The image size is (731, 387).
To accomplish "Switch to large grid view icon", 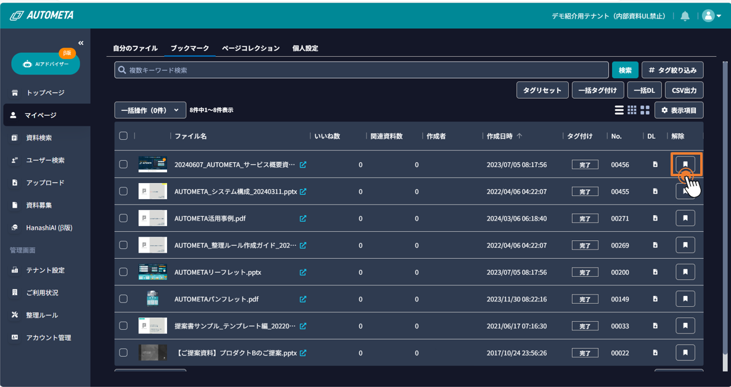I will [645, 110].
